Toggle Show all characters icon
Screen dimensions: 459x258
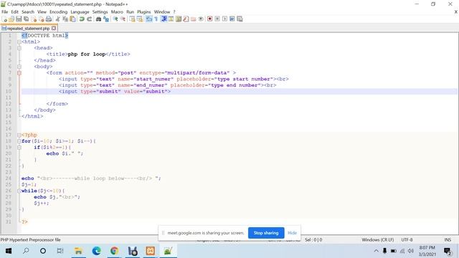coord(156,19)
